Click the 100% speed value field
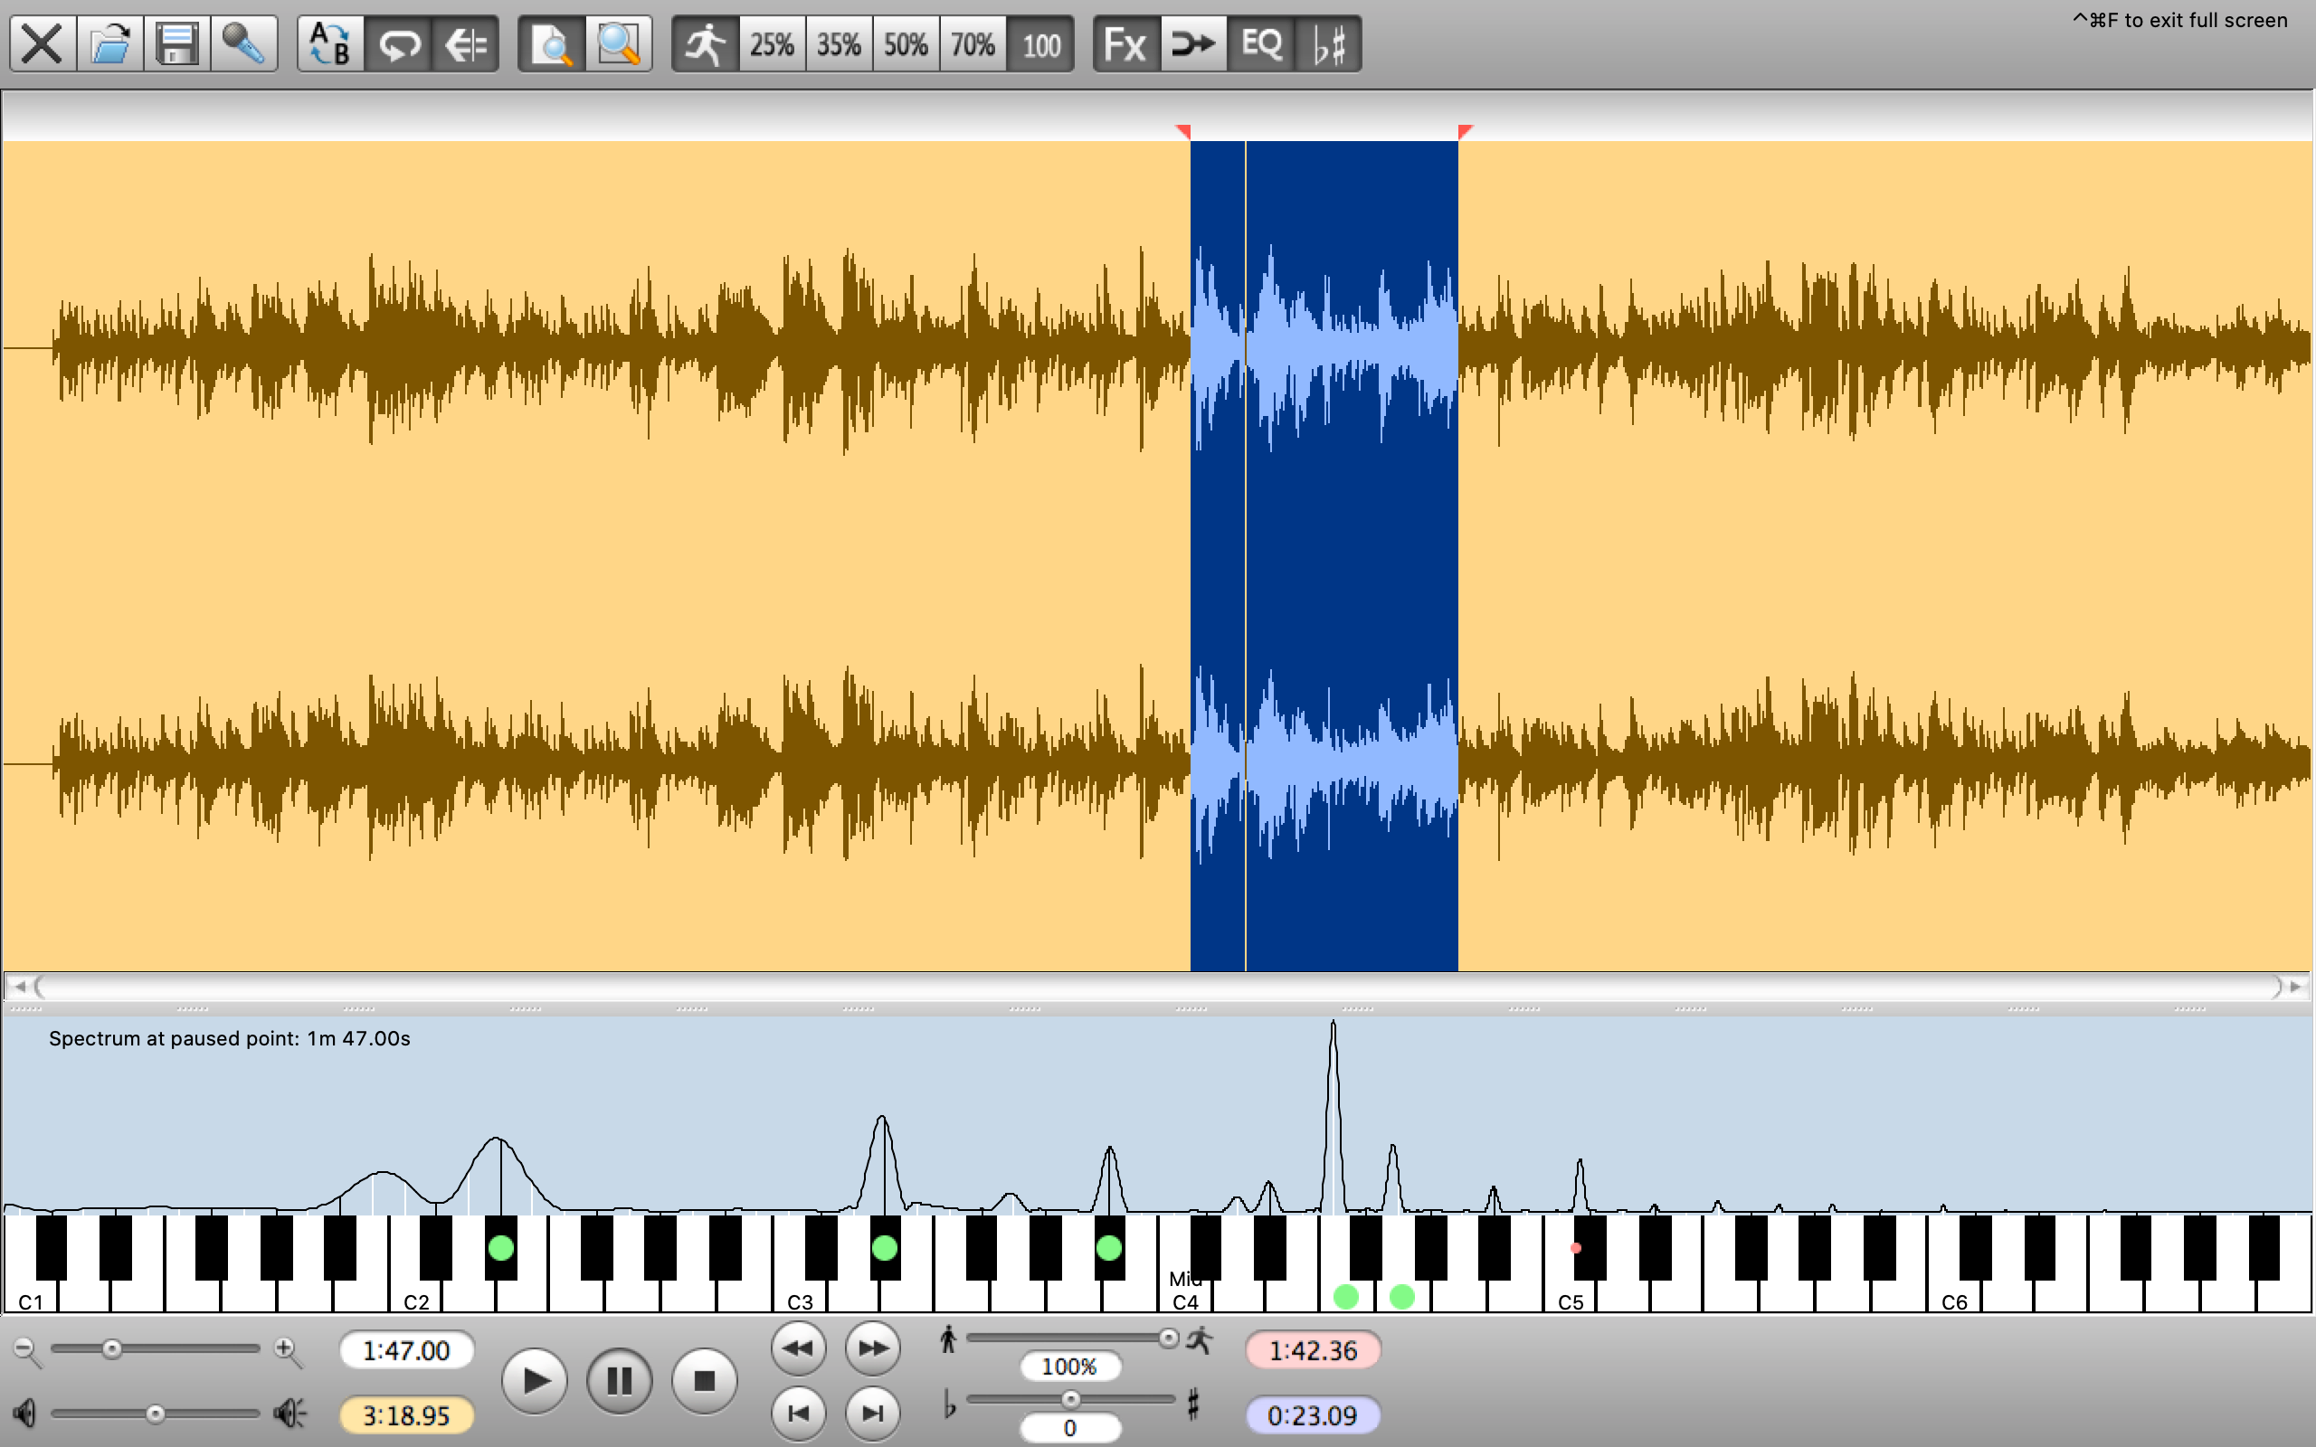Viewport: 2316px width, 1447px height. point(1070,1366)
